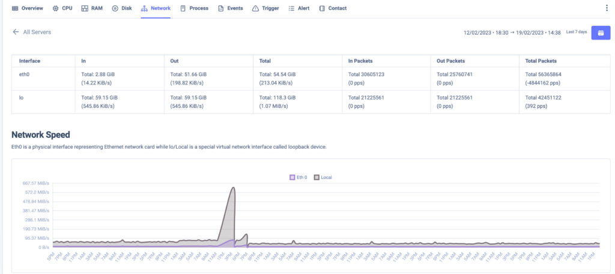Click the date range text
Image resolution: width=615 pixels, height=274 pixels.
click(512, 32)
